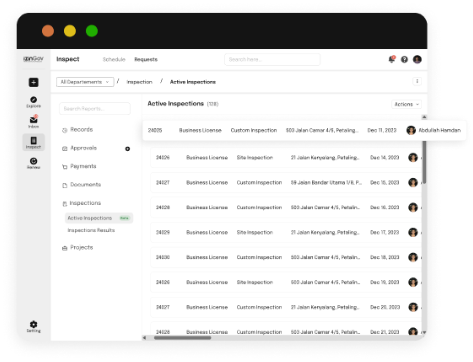Click date Dec 16, 2023
The width and height of the screenshot is (473, 362).
click(385, 207)
